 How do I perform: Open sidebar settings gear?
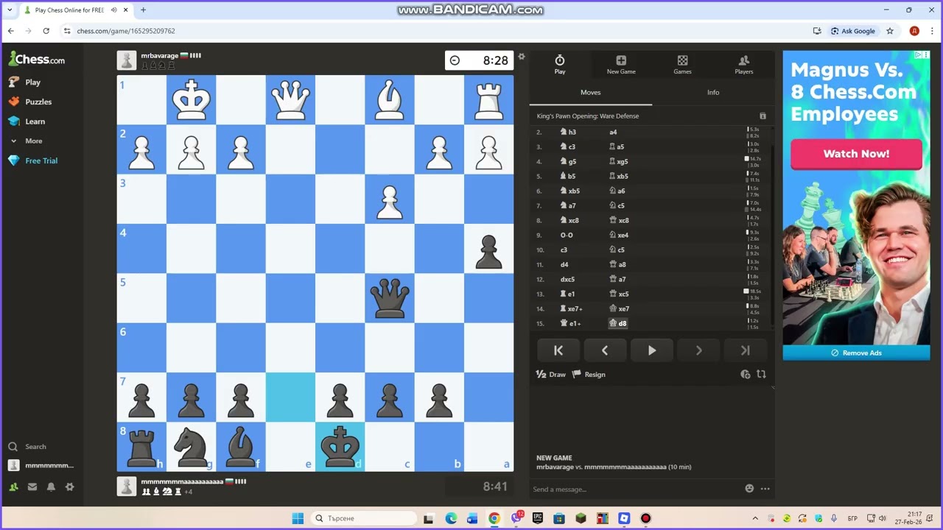[70, 487]
